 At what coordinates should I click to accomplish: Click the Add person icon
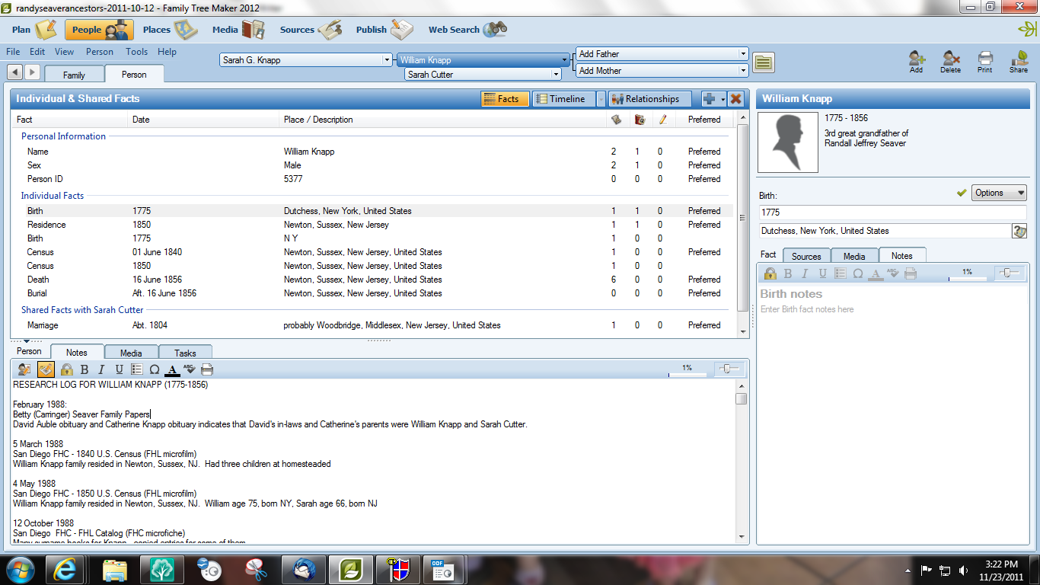(x=916, y=61)
